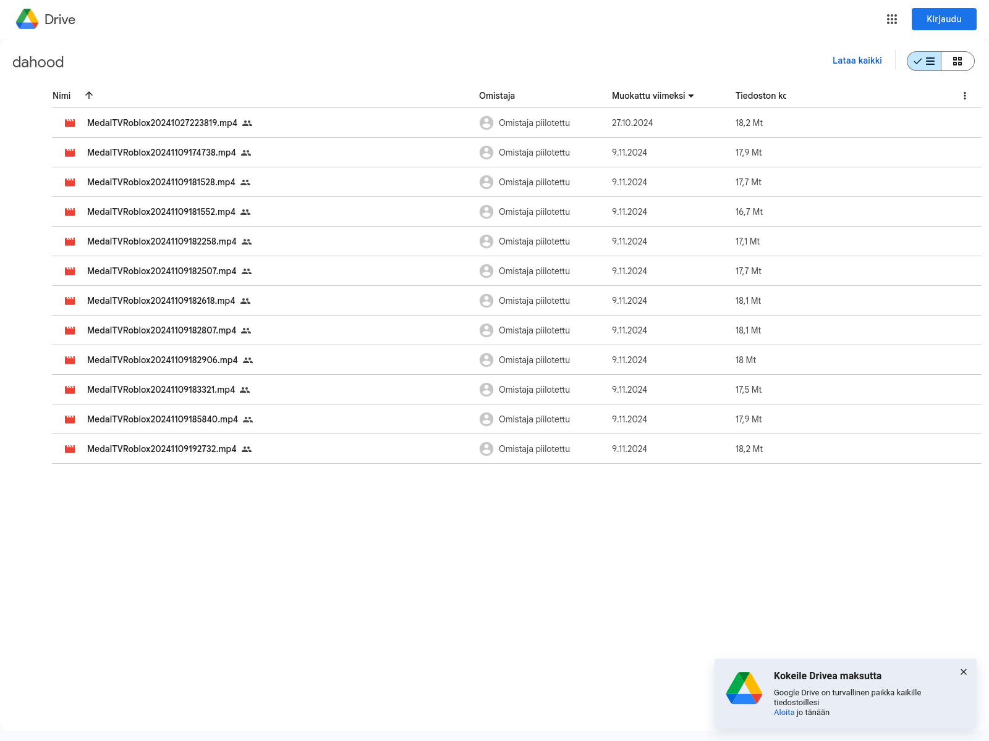Viewport: 989px width, 741px height.
Task: Open file MedalTVRoblox20241109185840.mp4
Action: (163, 419)
